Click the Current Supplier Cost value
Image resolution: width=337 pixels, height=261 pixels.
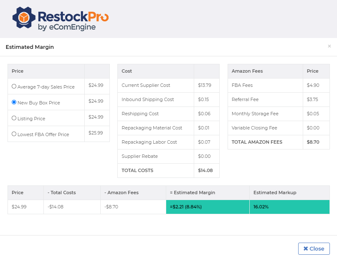[x=204, y=85]
